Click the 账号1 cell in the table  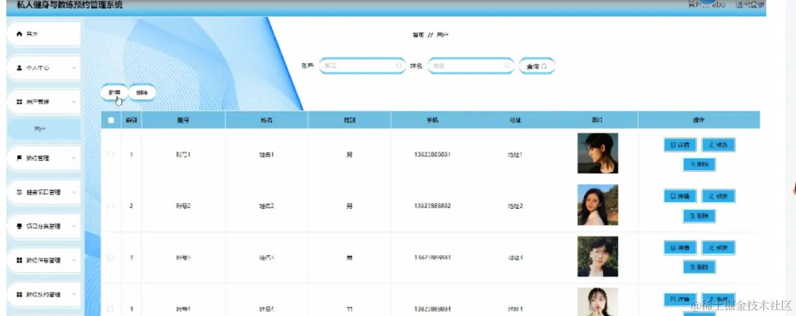click(x=183, y=155)
